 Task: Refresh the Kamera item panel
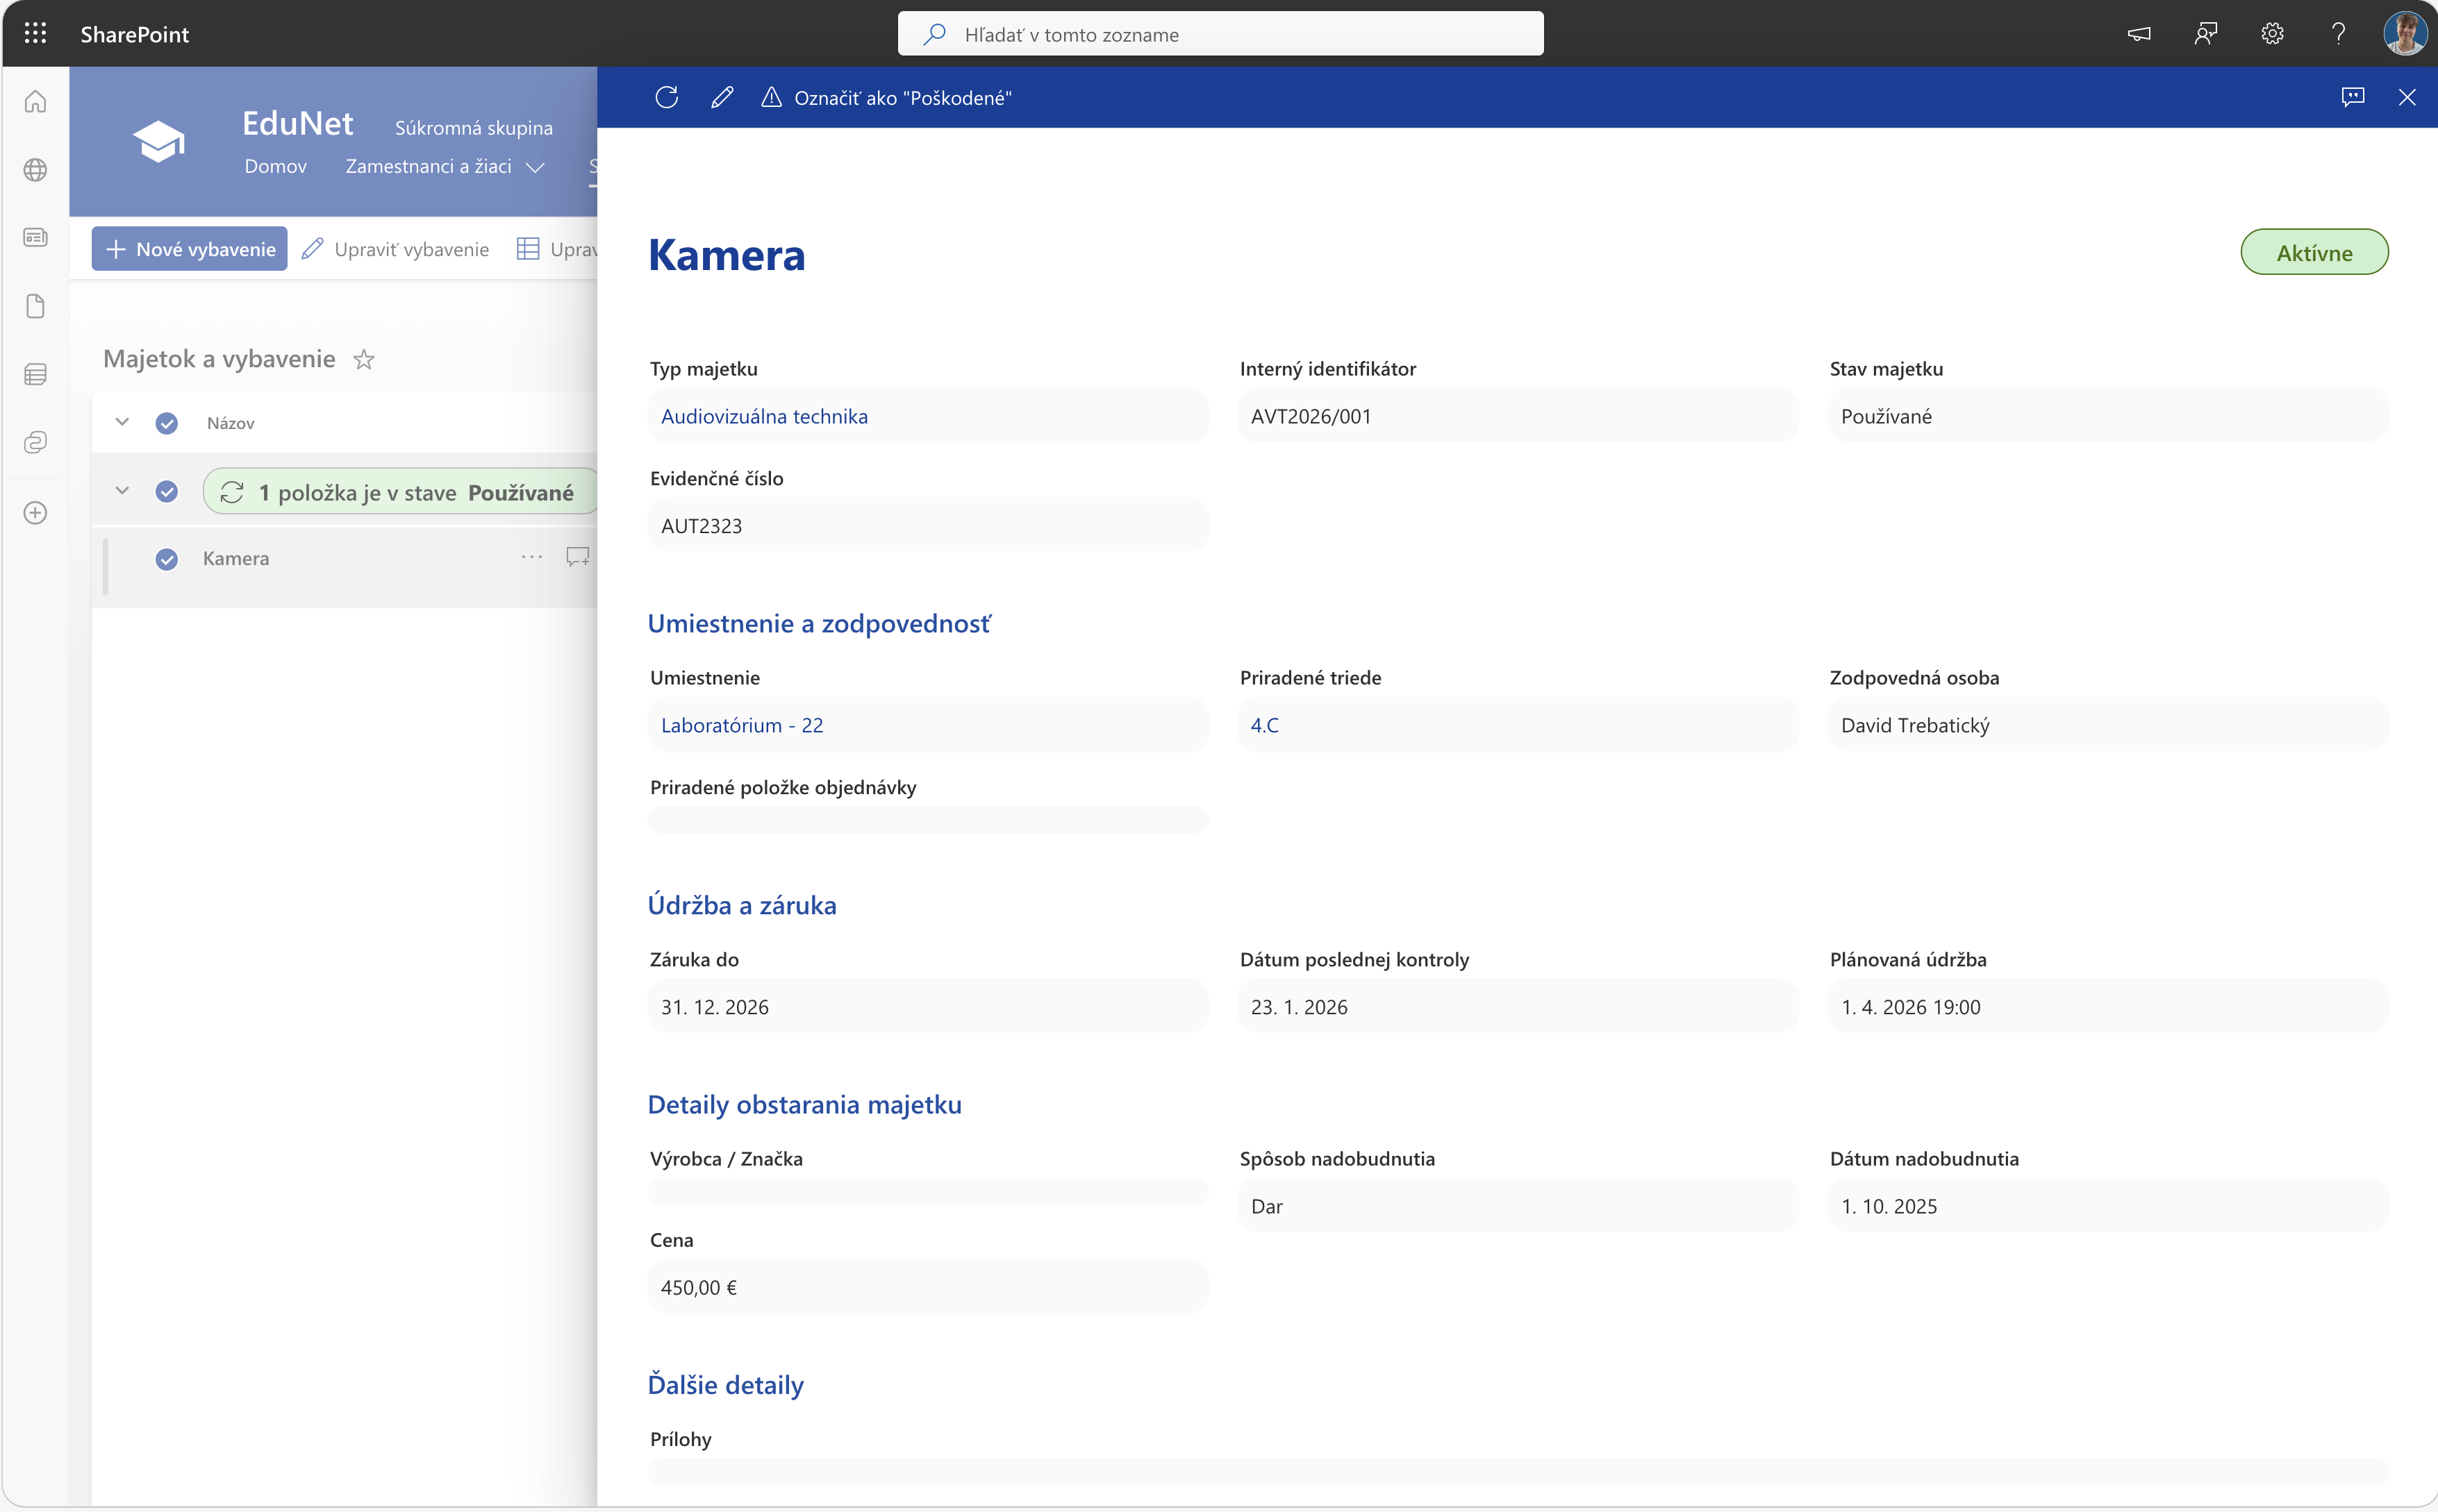tap(666, 97)
